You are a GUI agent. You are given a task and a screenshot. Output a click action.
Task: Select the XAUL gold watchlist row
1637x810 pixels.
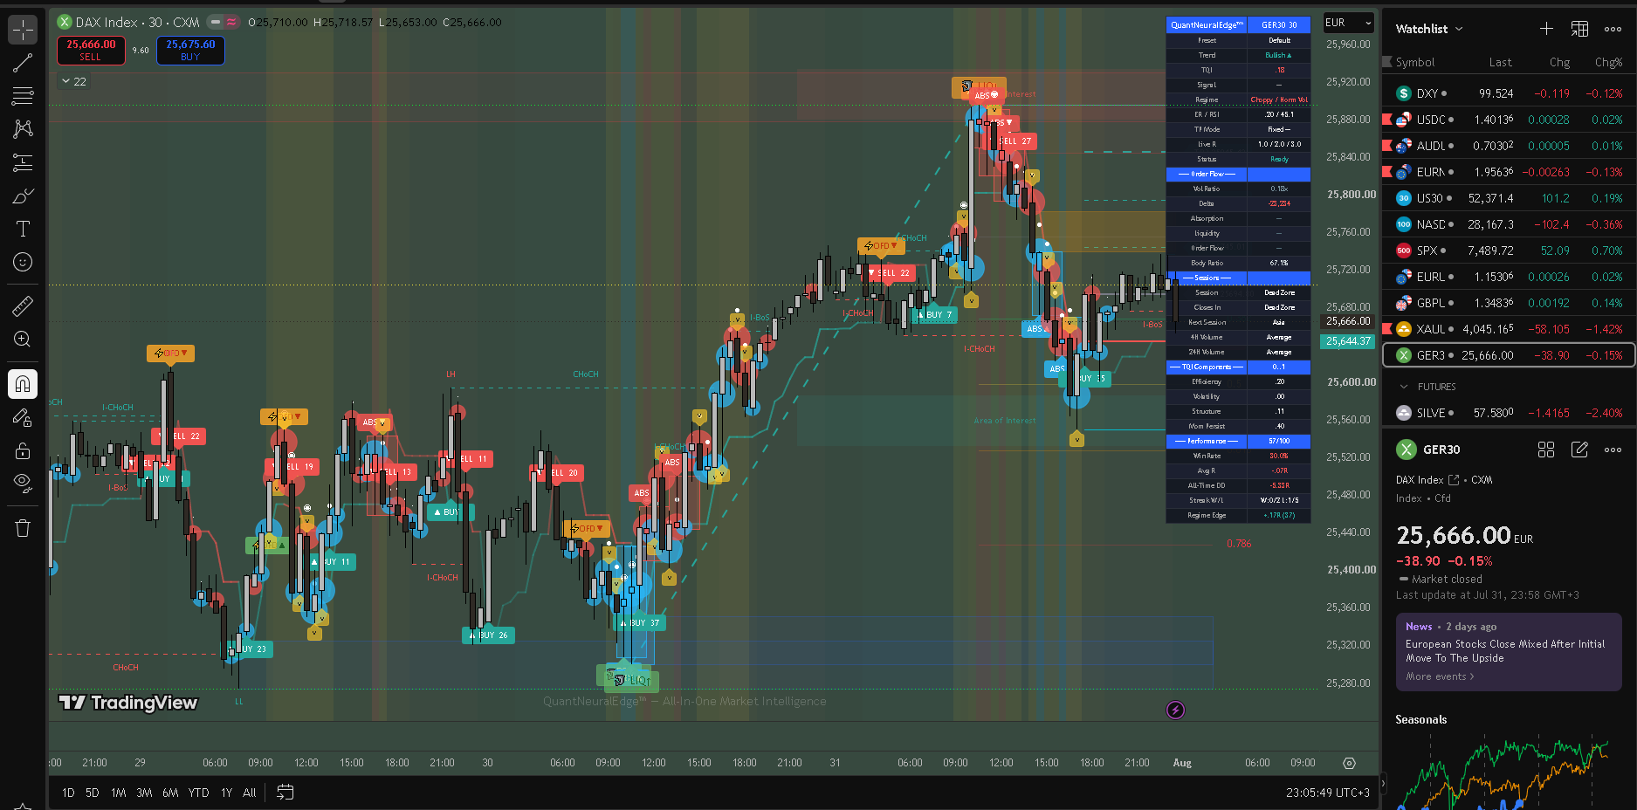click(x=1509, y=329)
